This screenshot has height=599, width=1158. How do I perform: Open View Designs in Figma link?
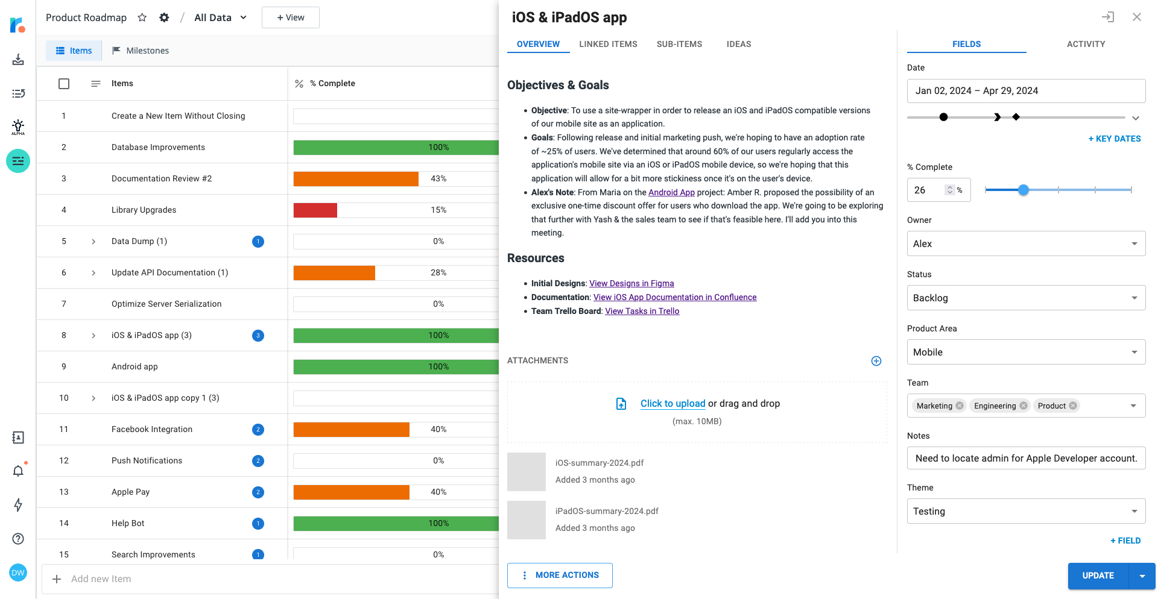pyautogui.click(x=631, y=283)
